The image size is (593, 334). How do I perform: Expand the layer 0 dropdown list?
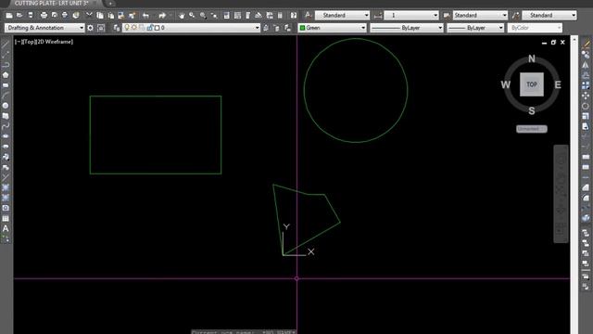(258, 28)
